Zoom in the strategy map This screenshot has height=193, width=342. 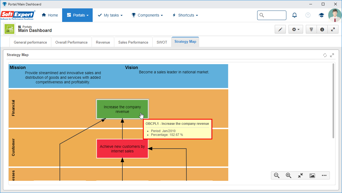point(289,175)
